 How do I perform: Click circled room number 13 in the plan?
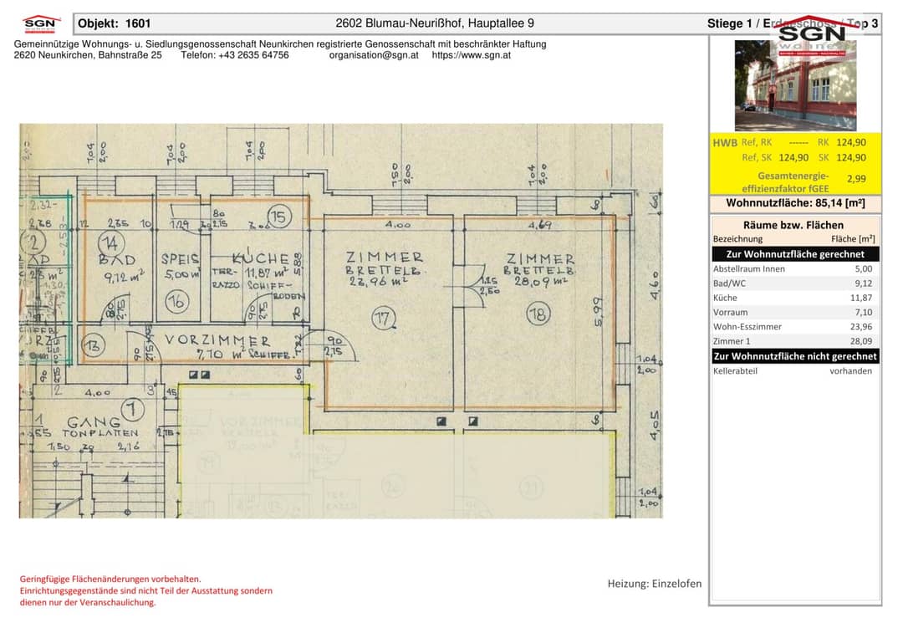[94, 346]
